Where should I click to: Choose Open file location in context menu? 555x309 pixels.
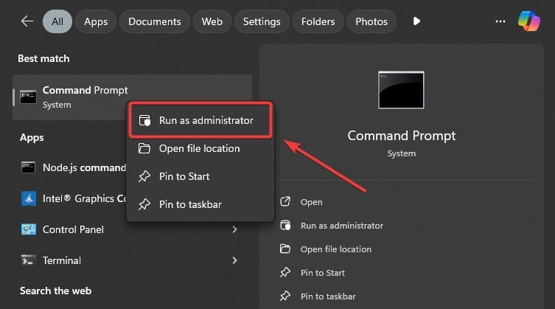tap(199, 148)
